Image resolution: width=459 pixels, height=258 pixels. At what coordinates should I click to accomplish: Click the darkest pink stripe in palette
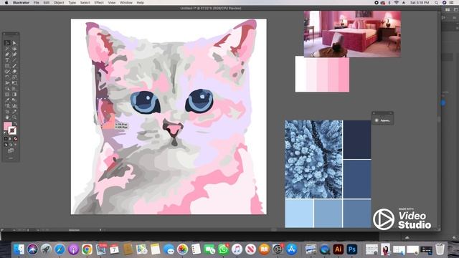(344, 75)
